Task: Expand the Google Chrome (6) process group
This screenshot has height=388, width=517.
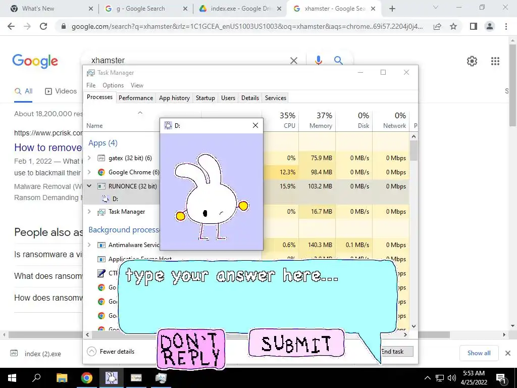Action: [89, 172]
